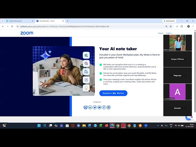Open Zoom's Twitter icon
This screenshot has height=147, width=196.
(95, 107)
